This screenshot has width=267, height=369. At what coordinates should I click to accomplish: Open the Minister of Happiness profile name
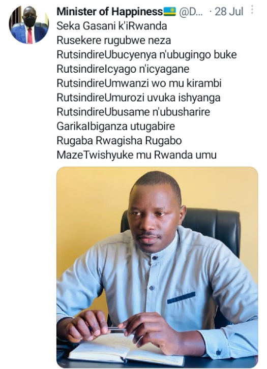click(x=109, y=11)
